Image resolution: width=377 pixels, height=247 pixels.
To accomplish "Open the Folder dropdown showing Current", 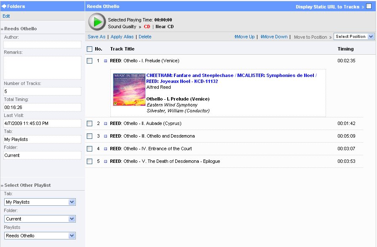I will pos(40,219).
